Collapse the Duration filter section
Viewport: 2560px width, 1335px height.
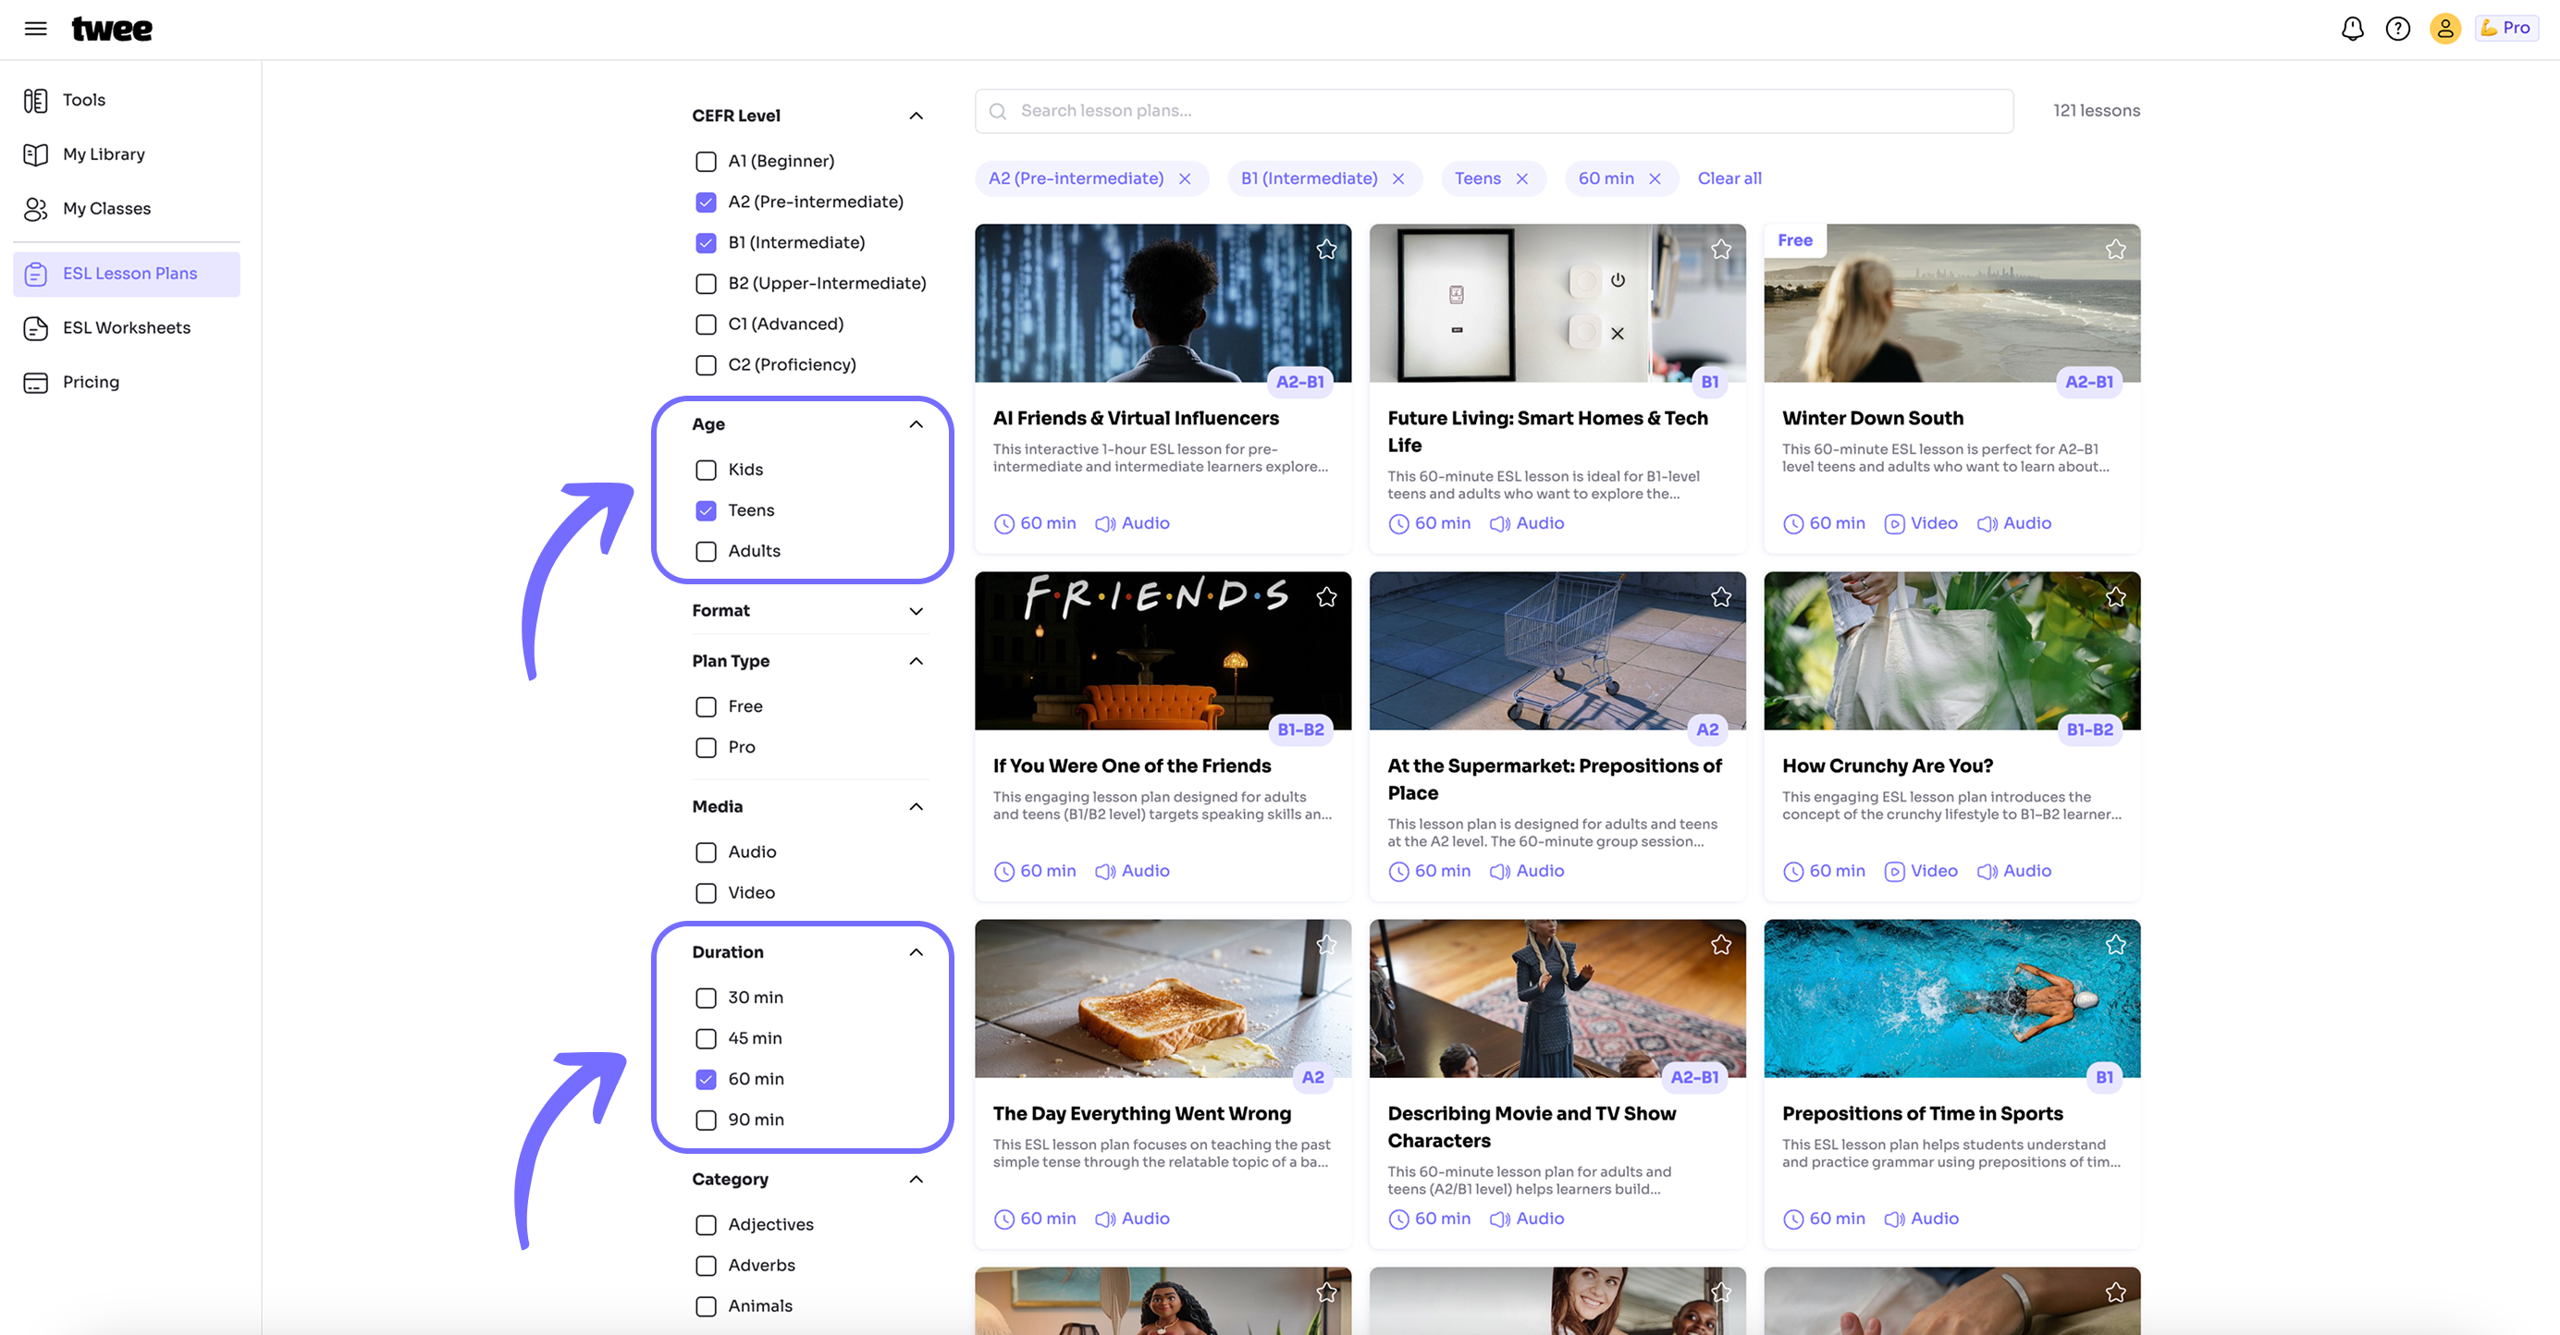[x=917, y=951]
